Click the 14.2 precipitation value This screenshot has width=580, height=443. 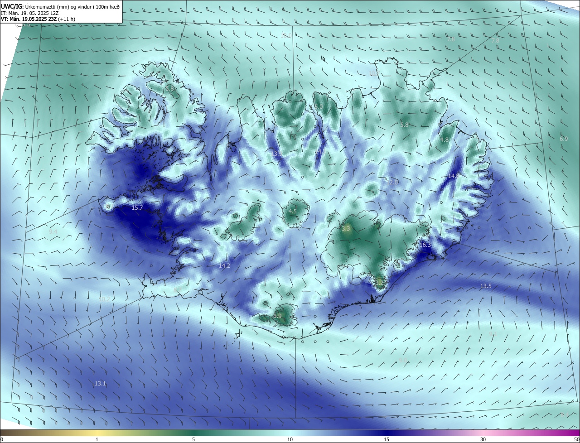pos(224,265)
